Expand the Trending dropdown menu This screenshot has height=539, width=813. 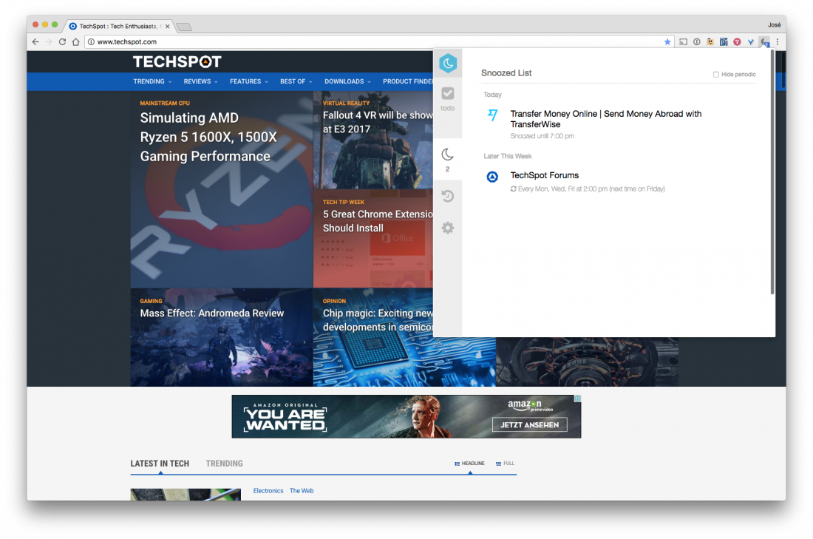pos(152,81)
